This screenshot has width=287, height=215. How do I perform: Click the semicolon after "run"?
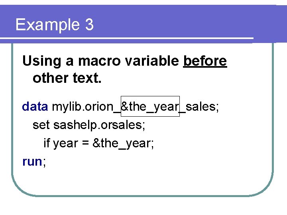44,162
